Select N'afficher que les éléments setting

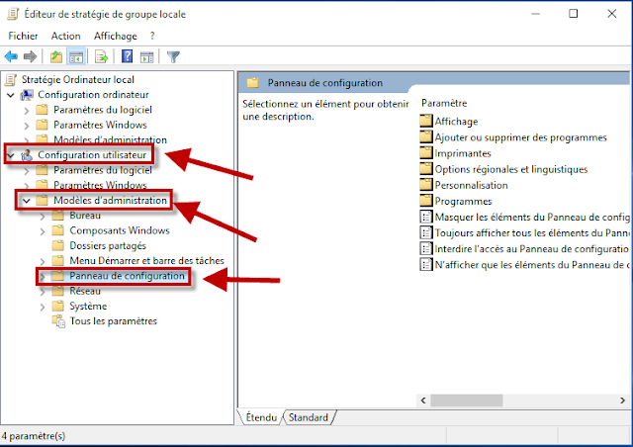[532, 265]
